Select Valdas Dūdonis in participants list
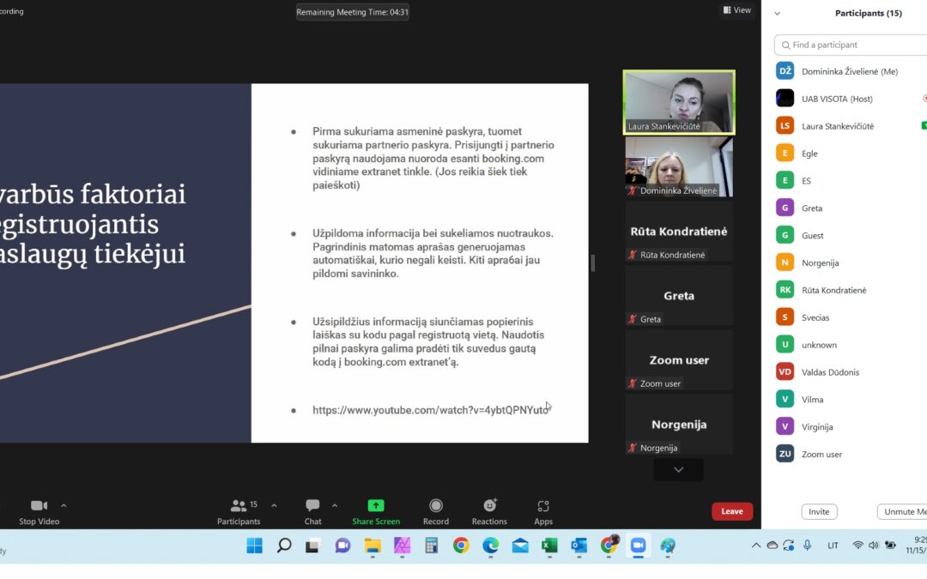Screen dimensions: 927x579 [830, 372]
